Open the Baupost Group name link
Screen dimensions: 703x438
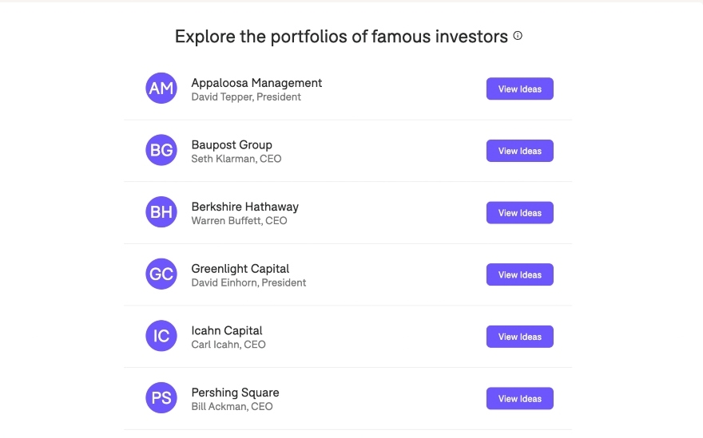click(232, 145)
